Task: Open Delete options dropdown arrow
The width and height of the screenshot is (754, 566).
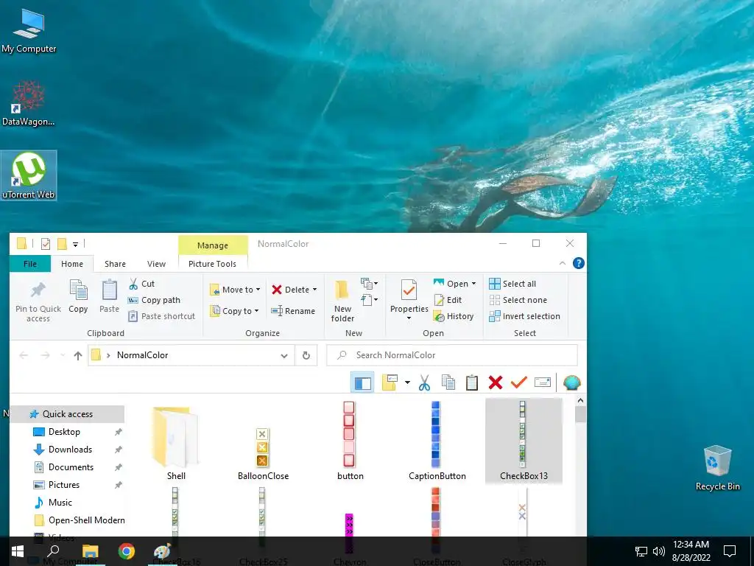Action: (314, 290)
